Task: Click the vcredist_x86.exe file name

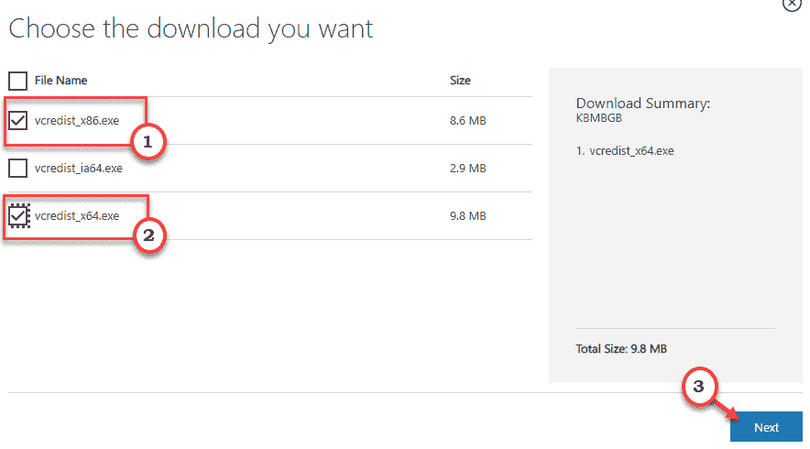Action: click(77, 120)
